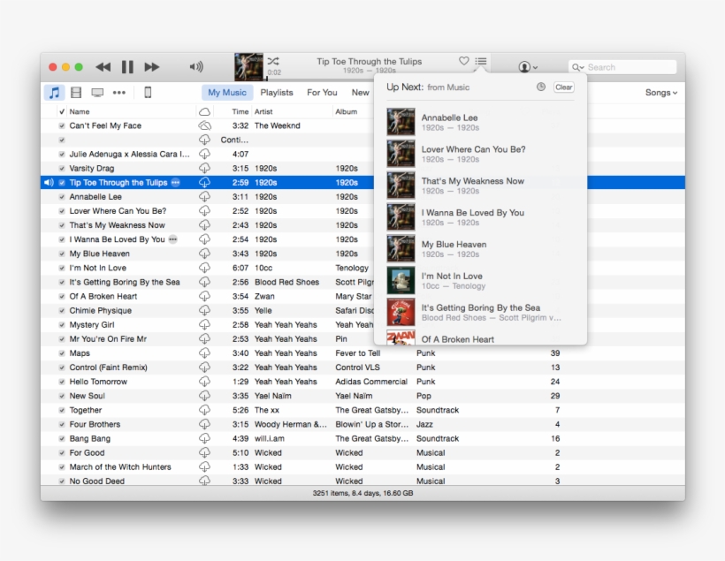Skip forward to the next track
Viewport: 725px width, 561px height.
pos(152,67)
